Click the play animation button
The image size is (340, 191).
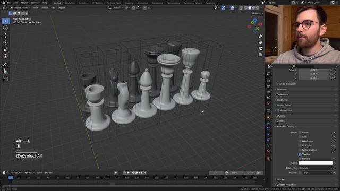click(137, 173)
